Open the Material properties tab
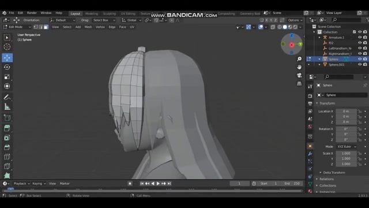Image resolution: width=369 pixels, height=208 pixels. pyautogui.click(x=310, y=191)
